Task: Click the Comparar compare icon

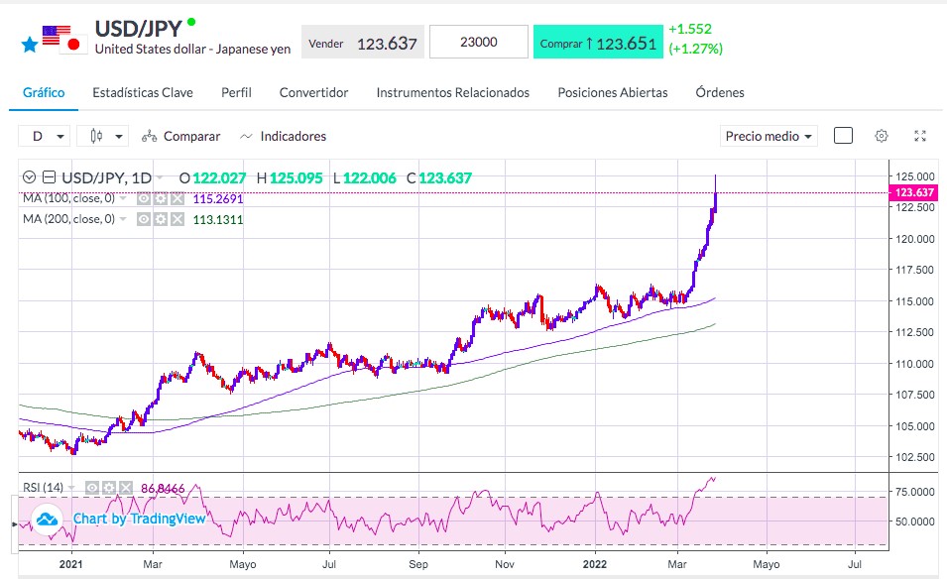Action: (149, 137)
